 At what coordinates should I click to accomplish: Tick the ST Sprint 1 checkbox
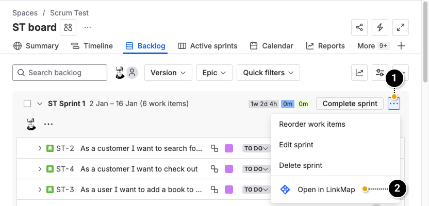coord(27,104)
